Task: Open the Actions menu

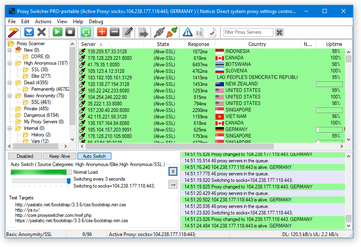Action: 43,22
